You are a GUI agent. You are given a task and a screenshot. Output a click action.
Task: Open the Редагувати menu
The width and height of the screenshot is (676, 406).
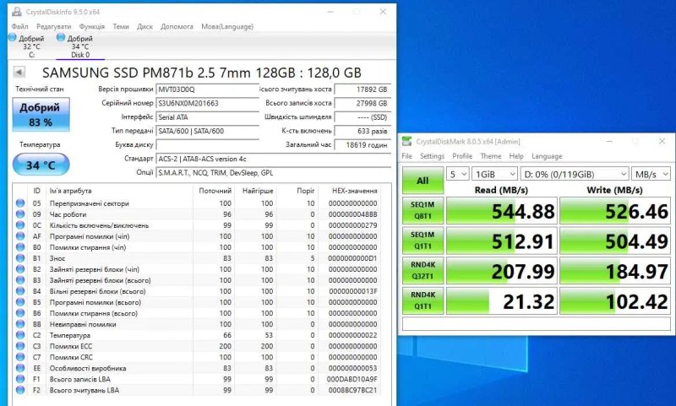click(x=53, y=26)
